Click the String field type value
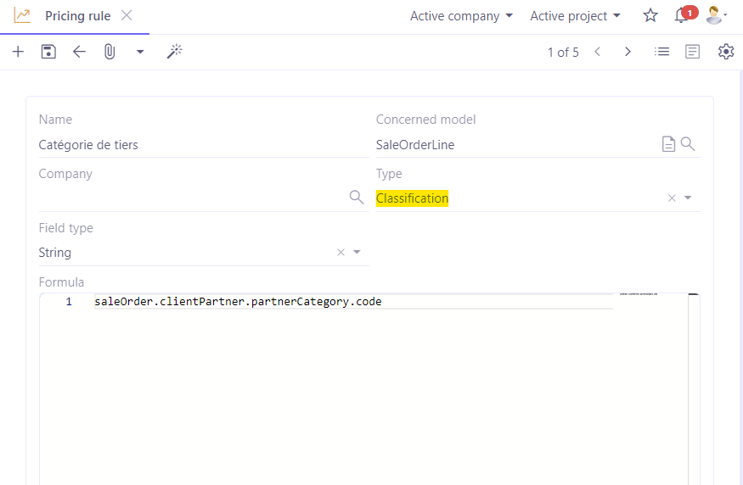 click(x=55, y=253)
